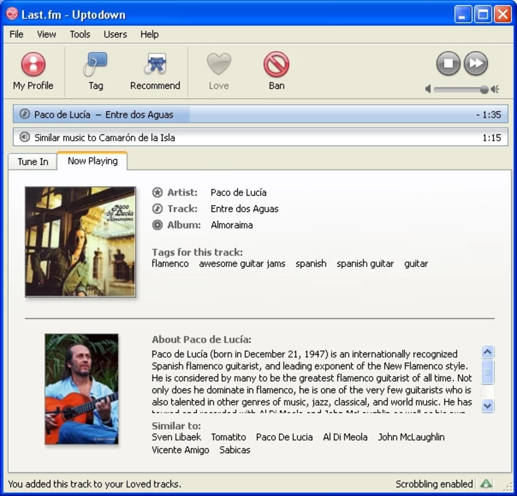Click the awesome guitar jams tag
The width and height of the screenshot is (517, 496).
pyautogui.click(x=242, y=263)
